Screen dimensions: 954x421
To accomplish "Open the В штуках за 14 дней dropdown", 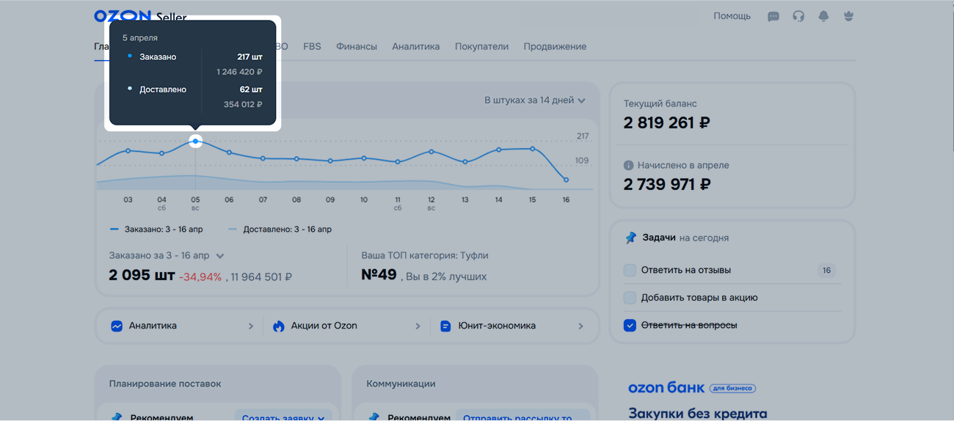I will point(534,100).
